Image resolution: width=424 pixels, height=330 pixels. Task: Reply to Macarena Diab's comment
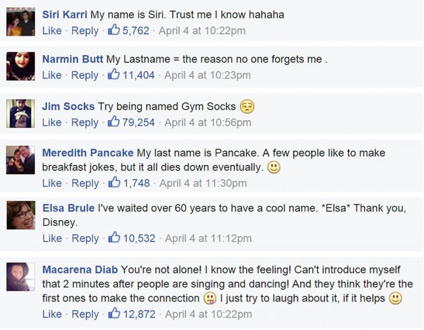pos(85,314)
